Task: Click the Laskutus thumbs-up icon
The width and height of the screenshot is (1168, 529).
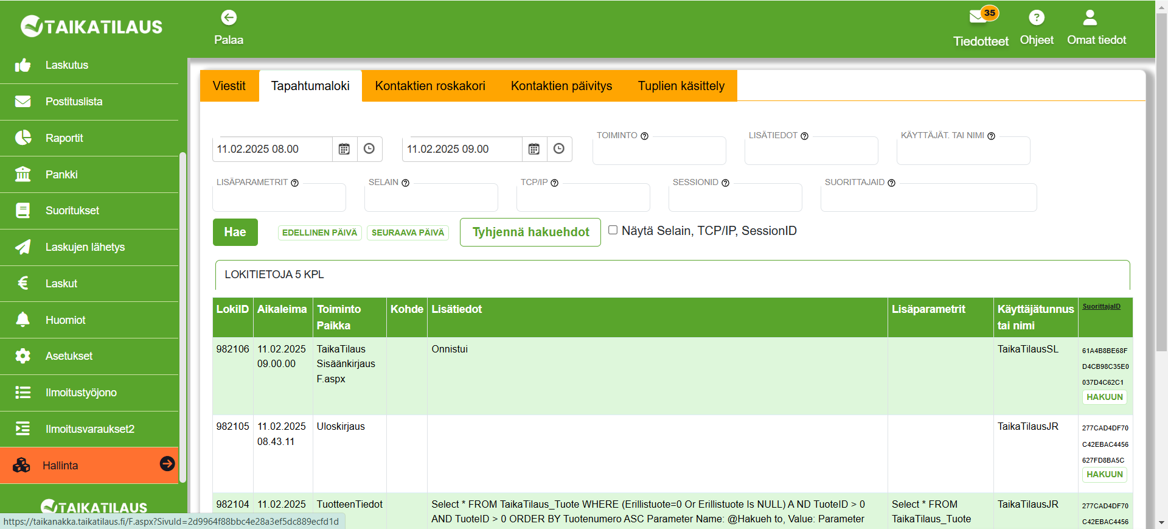Action: click(x=23, y=65)
